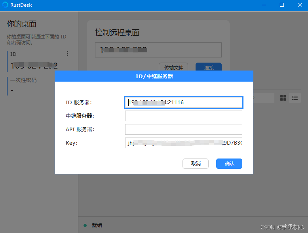The width and height of the screenshot is (308, 233).
Task: Switch to list view icon
Action: [295, 98]
